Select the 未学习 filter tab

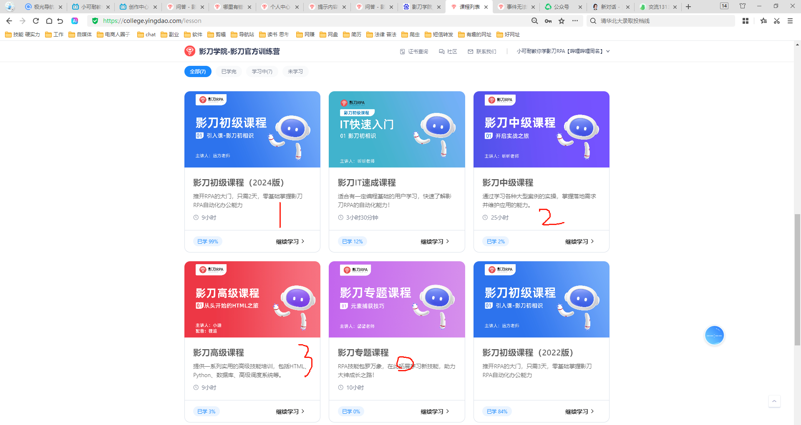tap(295, 72)
